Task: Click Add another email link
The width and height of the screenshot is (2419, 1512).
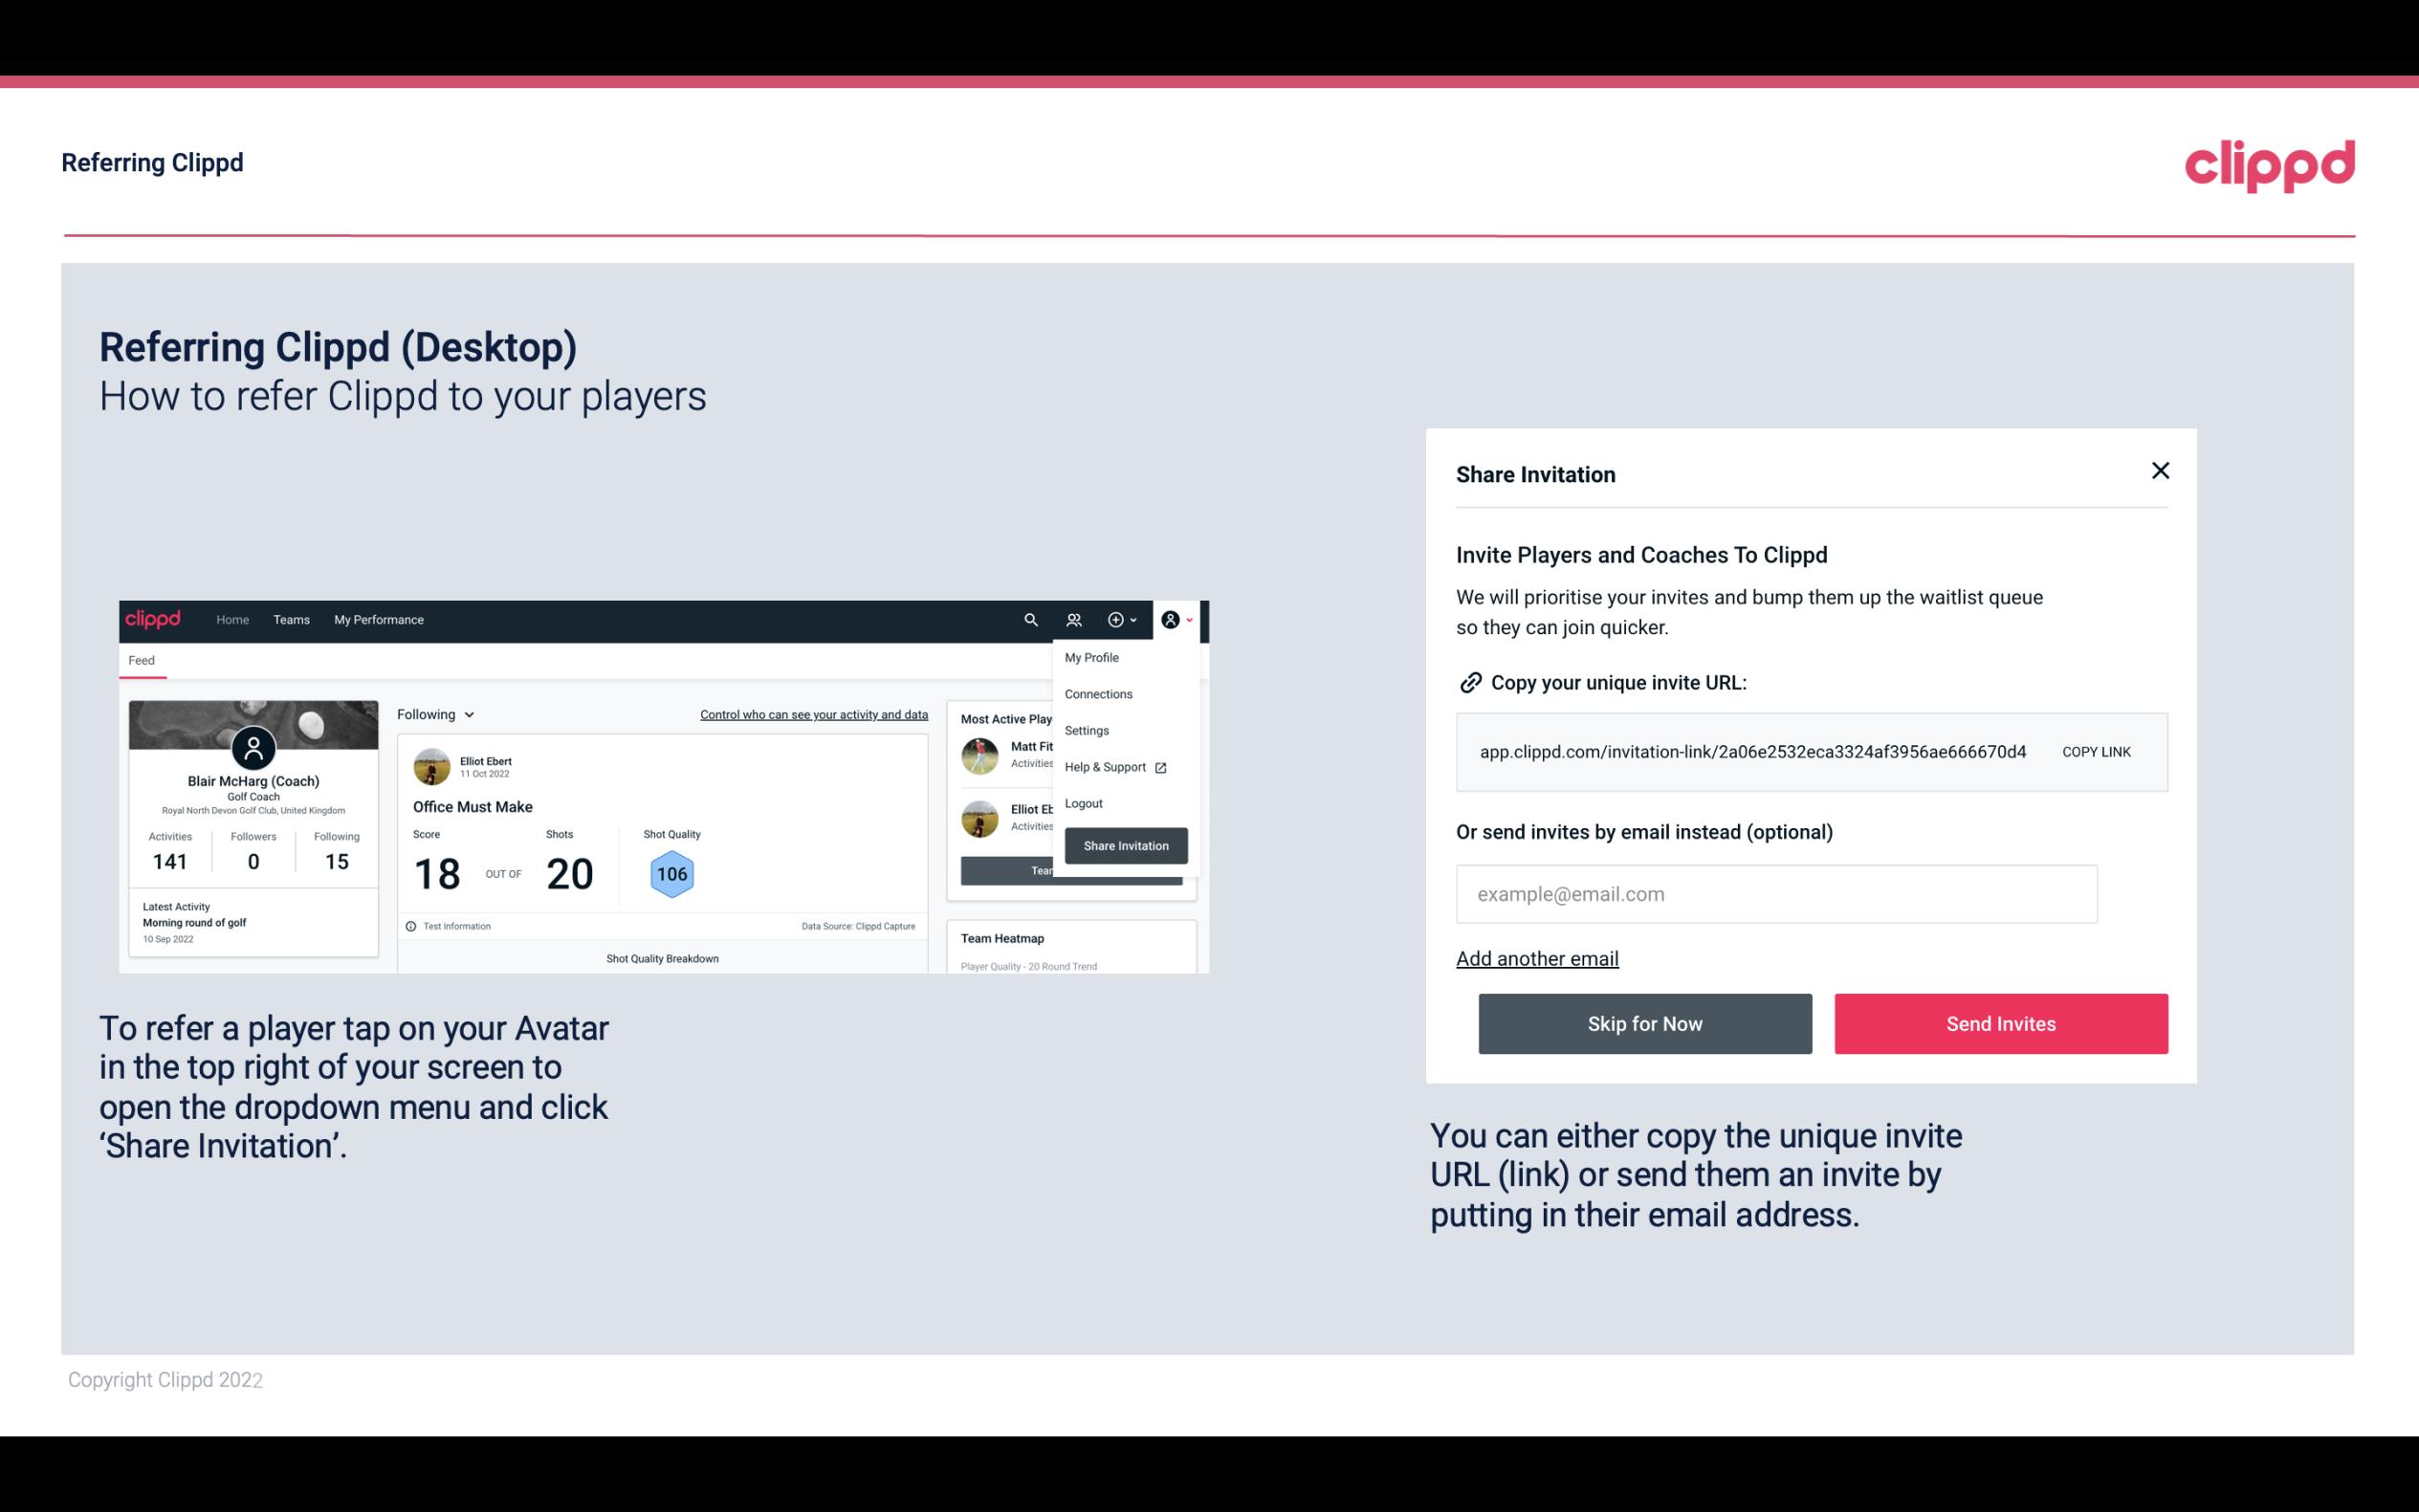Action: pyautogui.click(x=1536, y=958)
